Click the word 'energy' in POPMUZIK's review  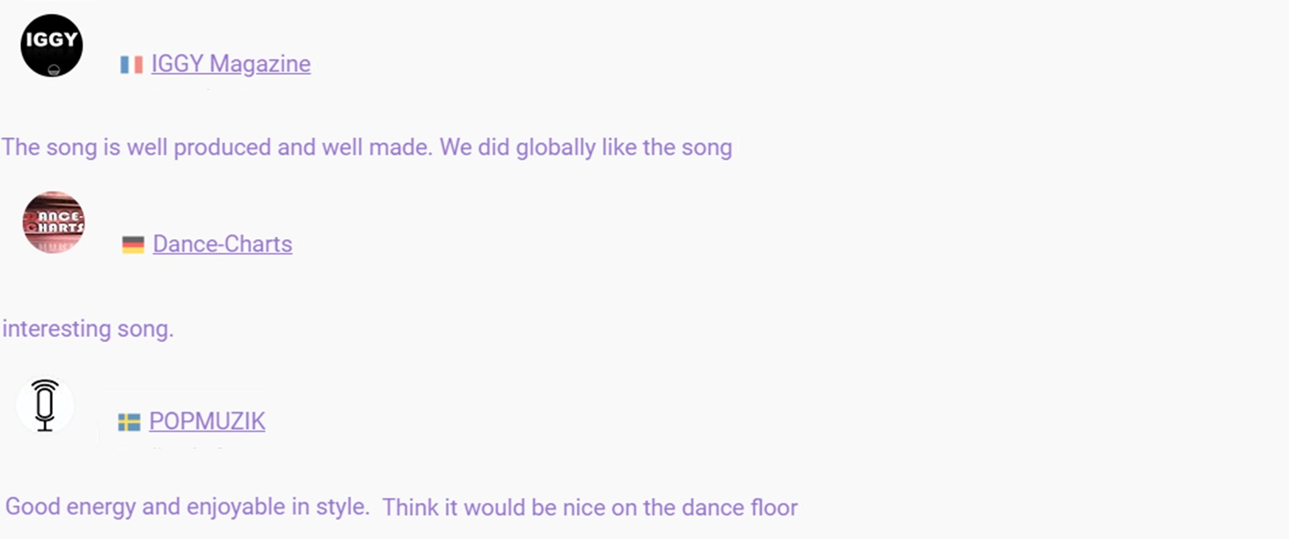coord(101,507)
